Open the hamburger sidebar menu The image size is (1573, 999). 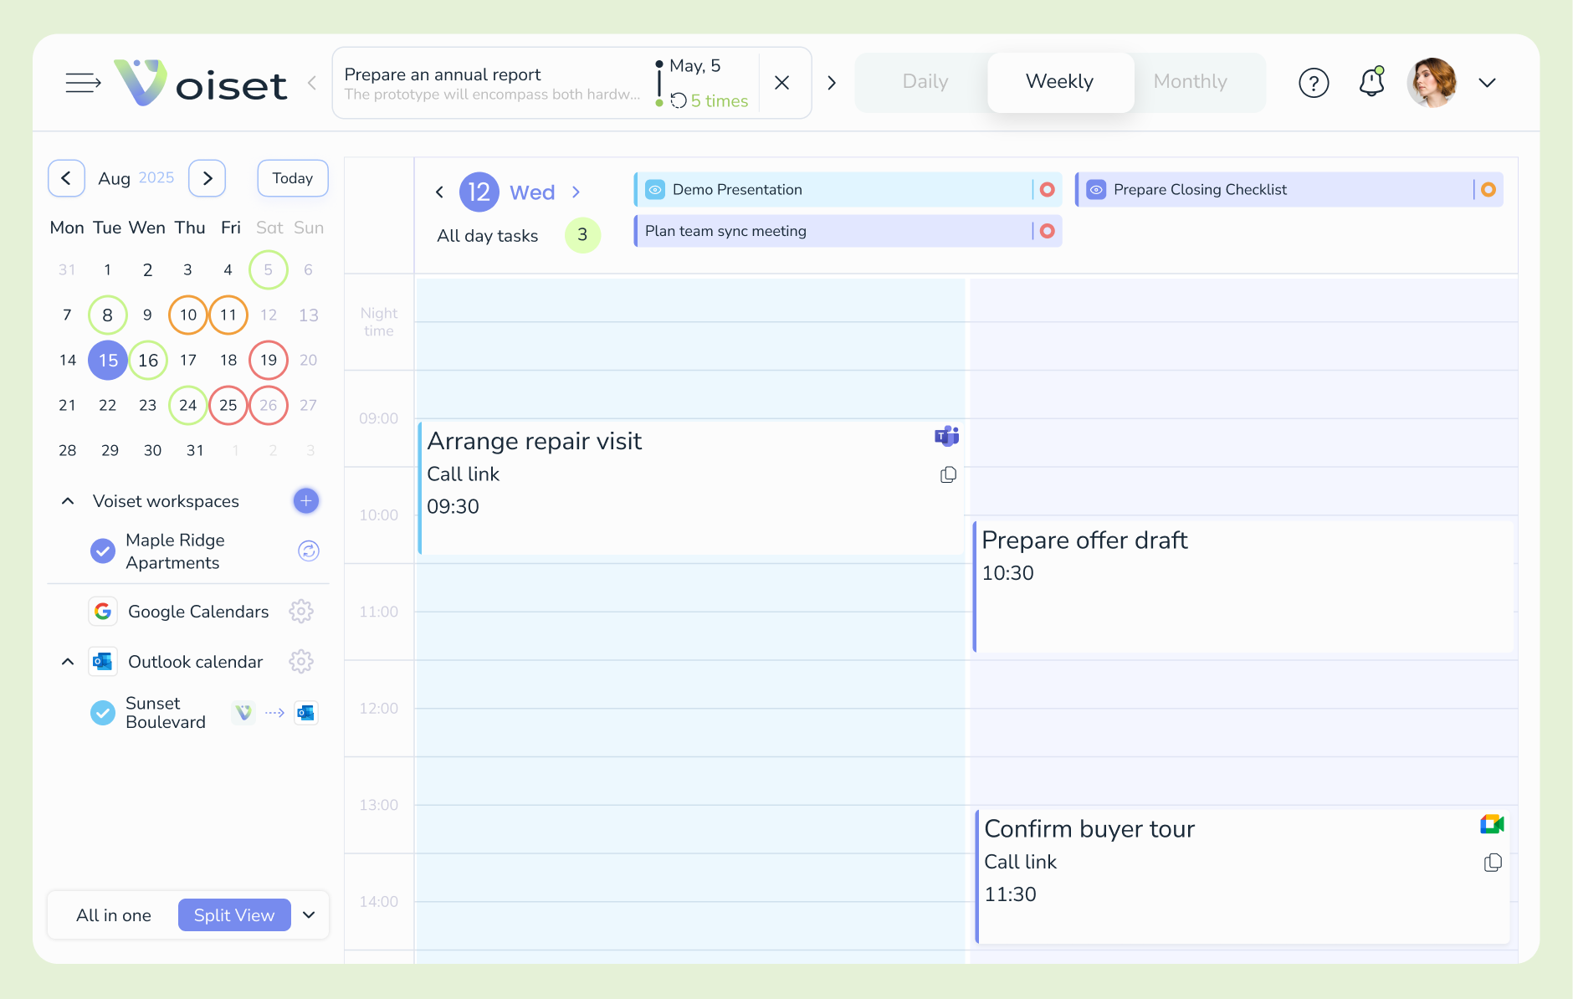point(83,83)
